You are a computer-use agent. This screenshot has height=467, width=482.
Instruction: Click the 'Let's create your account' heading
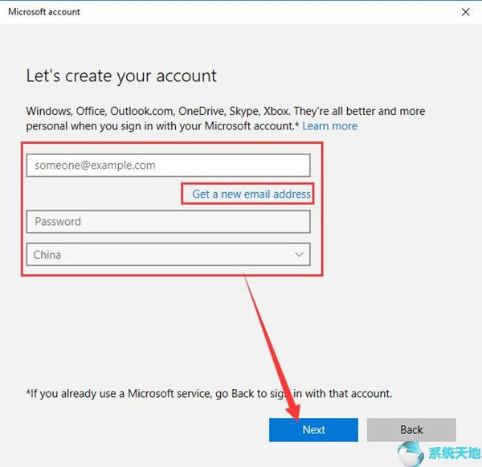[x=121, y=77]
